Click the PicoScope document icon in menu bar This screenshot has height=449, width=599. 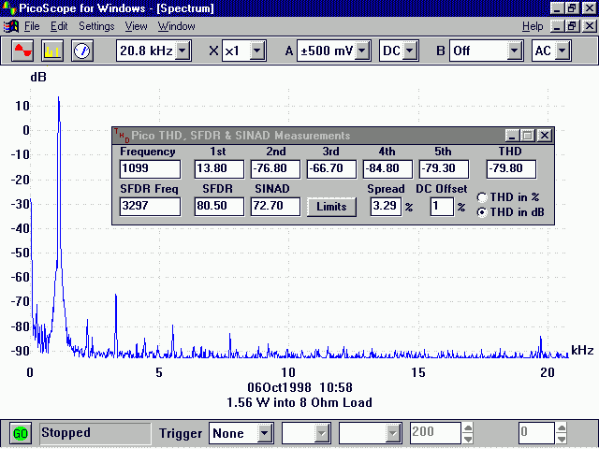click(10, 26)
